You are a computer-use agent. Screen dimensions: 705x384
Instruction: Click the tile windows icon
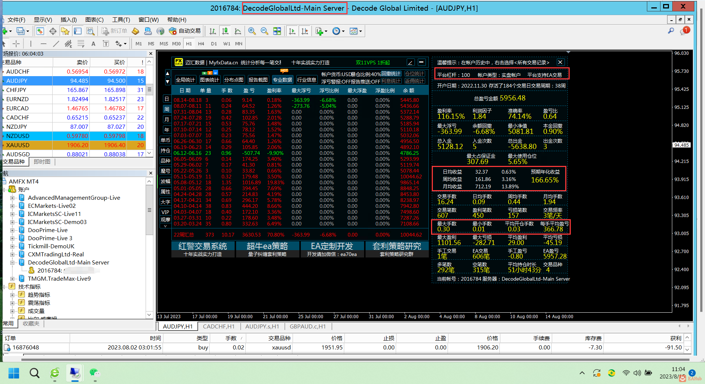click(x=277, y=31)
